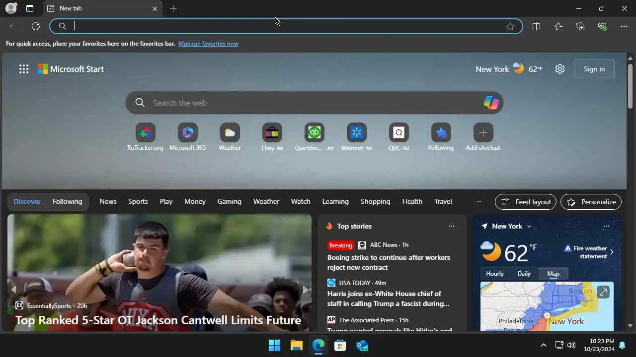Open Edge Settings and more menu

(624, 26)
